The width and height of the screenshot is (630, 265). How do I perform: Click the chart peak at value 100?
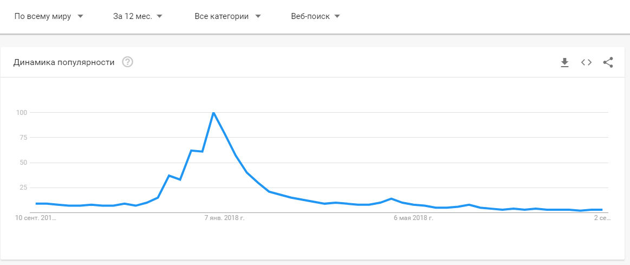(x=213, y=113)
